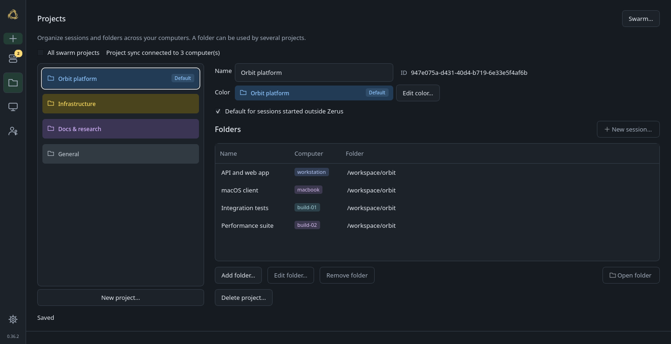Select the Infrastructure project
Screen dimensions: 671x344
coord(121,104)
